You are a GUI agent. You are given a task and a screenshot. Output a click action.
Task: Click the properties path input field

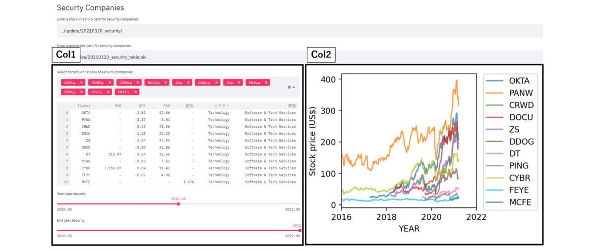[x=300, y=57]
